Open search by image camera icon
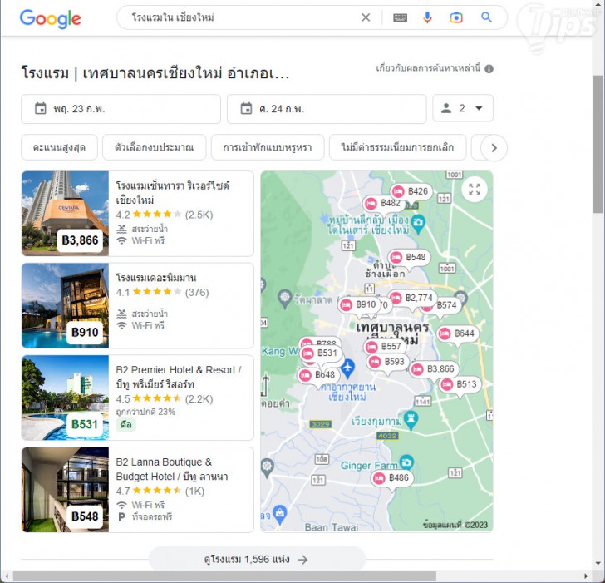This screenshot has height=583, width=605. pyautogui.click(x=456, y=17)
